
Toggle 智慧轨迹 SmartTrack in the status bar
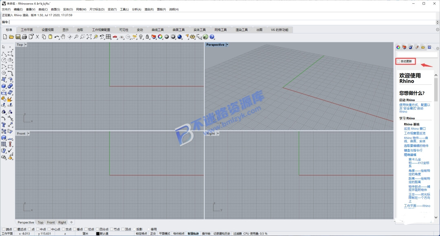click(194, 234)
